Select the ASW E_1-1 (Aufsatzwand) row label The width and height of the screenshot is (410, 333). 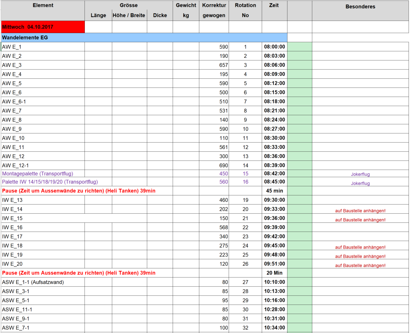(32, 282)
